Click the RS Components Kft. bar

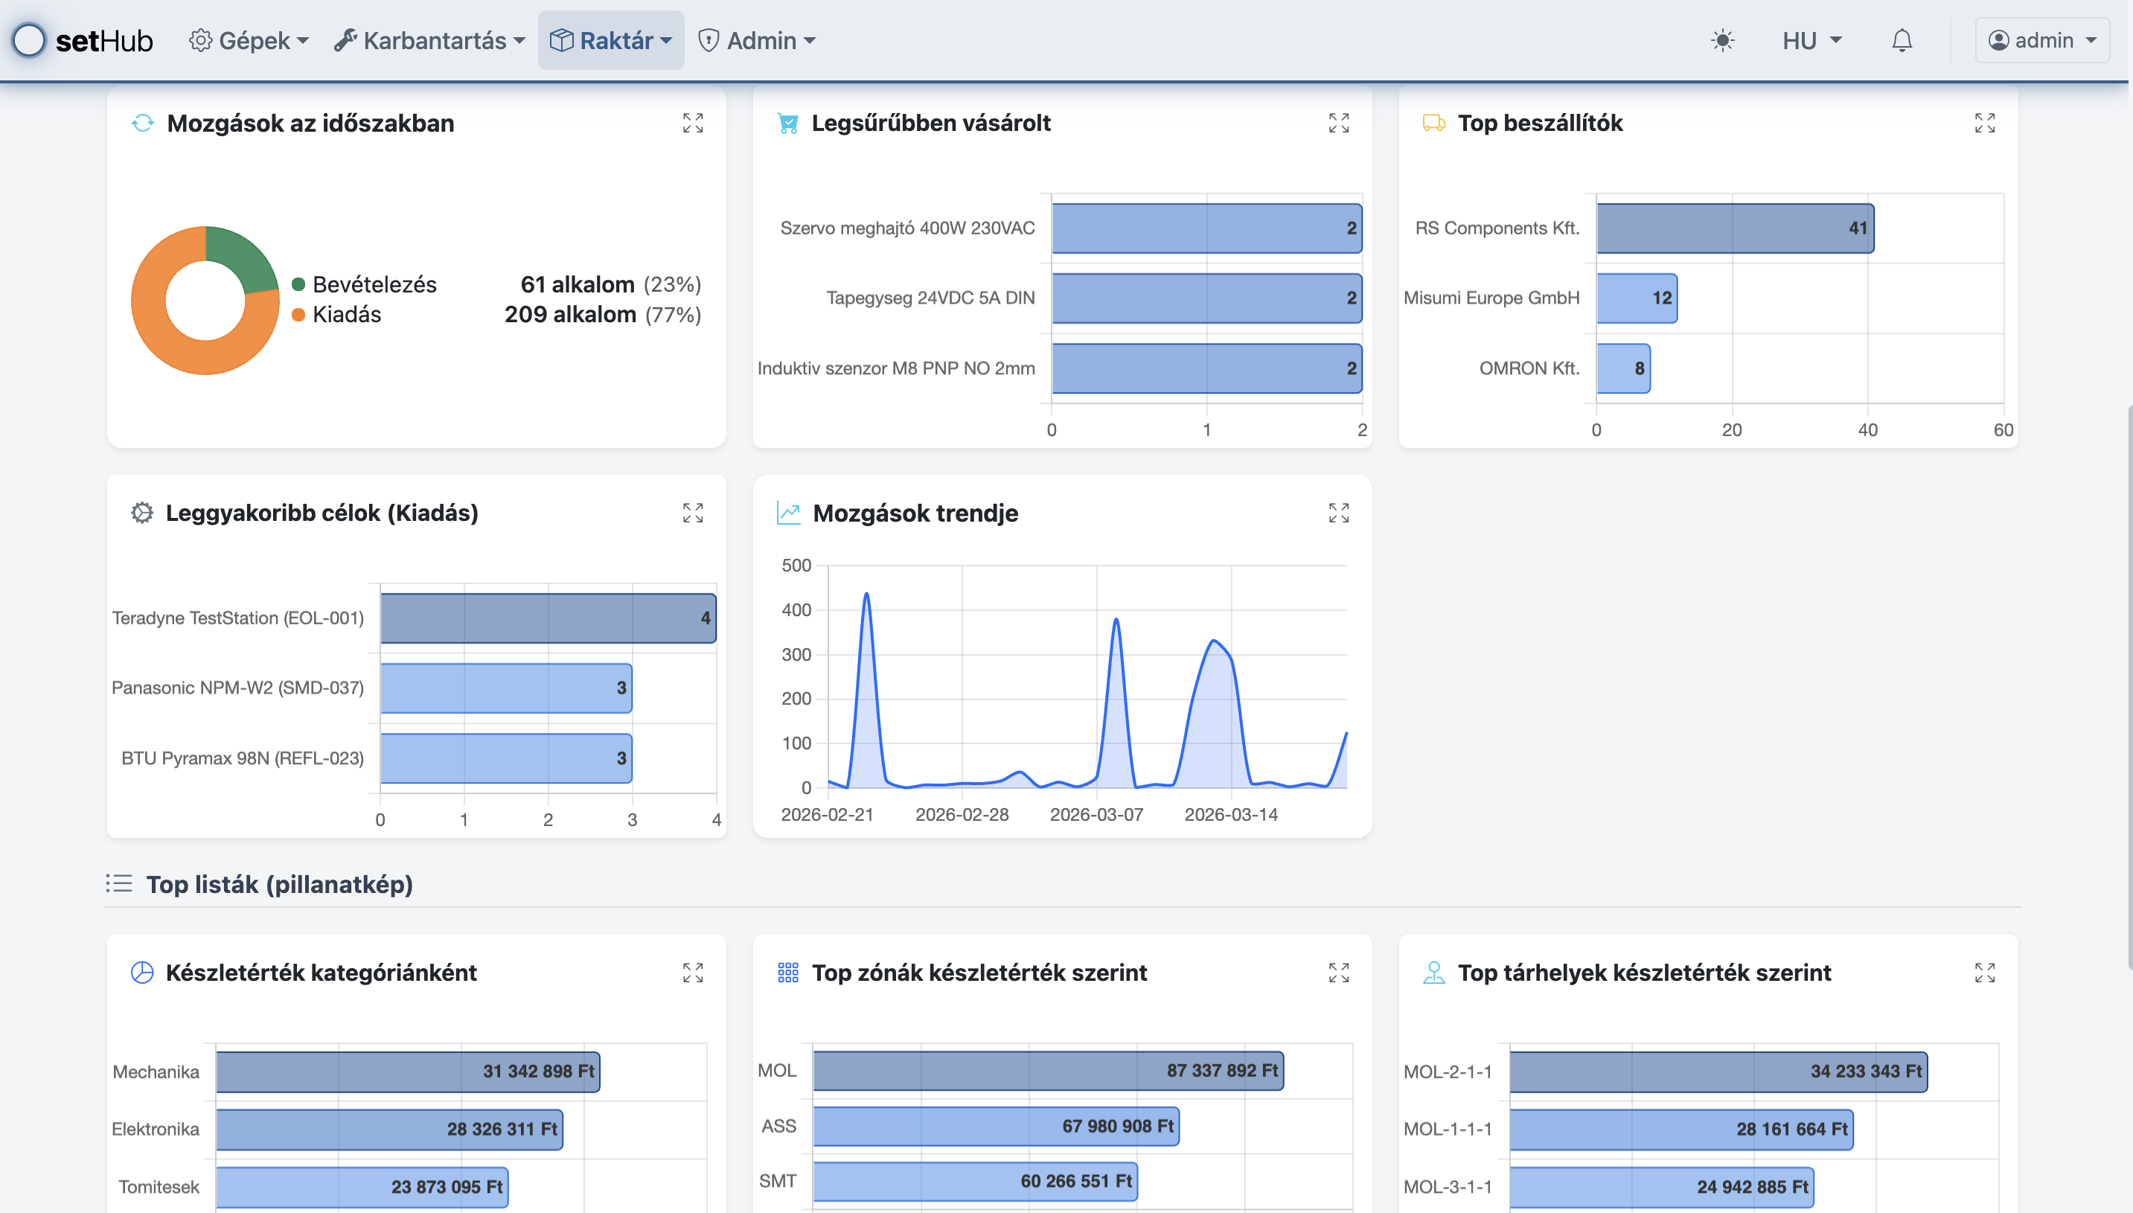pyautogui.click(x=1734, y=228)
